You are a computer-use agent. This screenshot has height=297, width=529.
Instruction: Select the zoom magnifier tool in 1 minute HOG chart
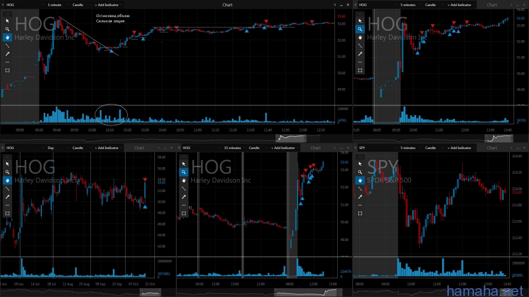click(x=7, y=29)
